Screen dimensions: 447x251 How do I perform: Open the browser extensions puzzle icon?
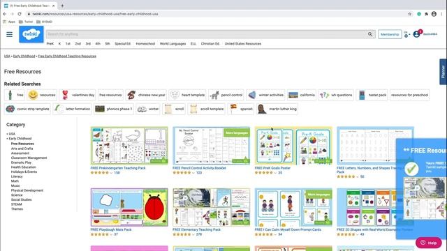tap(426, 14)
